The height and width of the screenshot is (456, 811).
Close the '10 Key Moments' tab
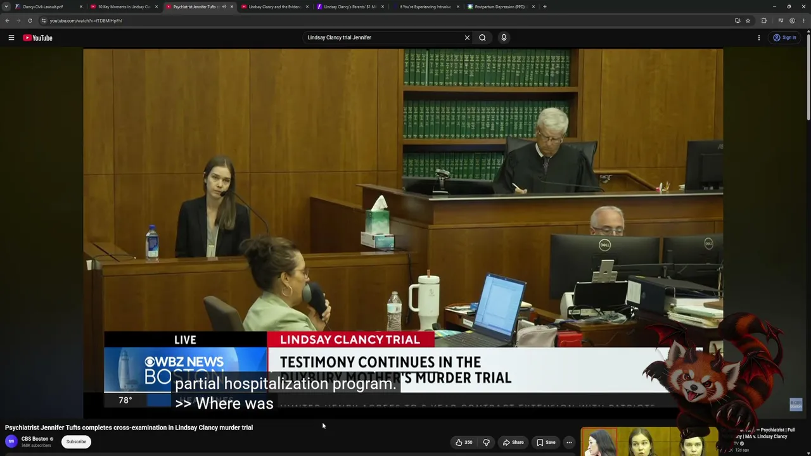click(156, 7)
